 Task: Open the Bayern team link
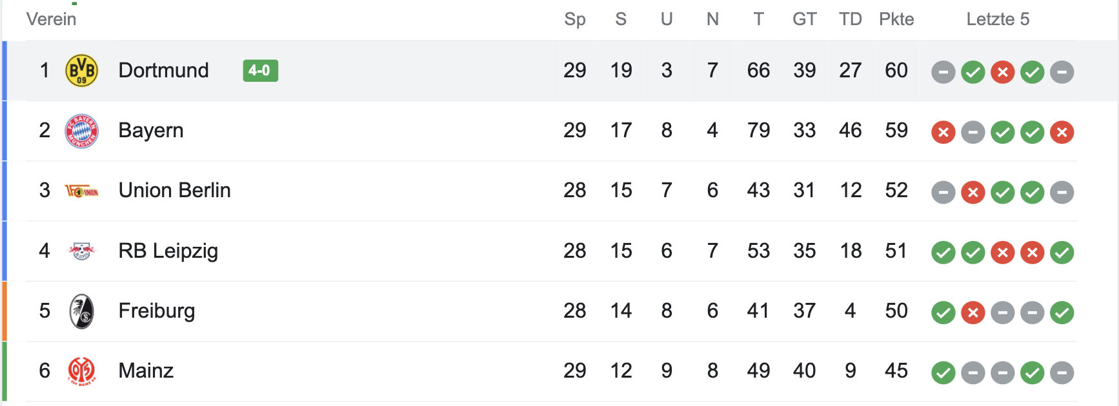pos(151,130)
